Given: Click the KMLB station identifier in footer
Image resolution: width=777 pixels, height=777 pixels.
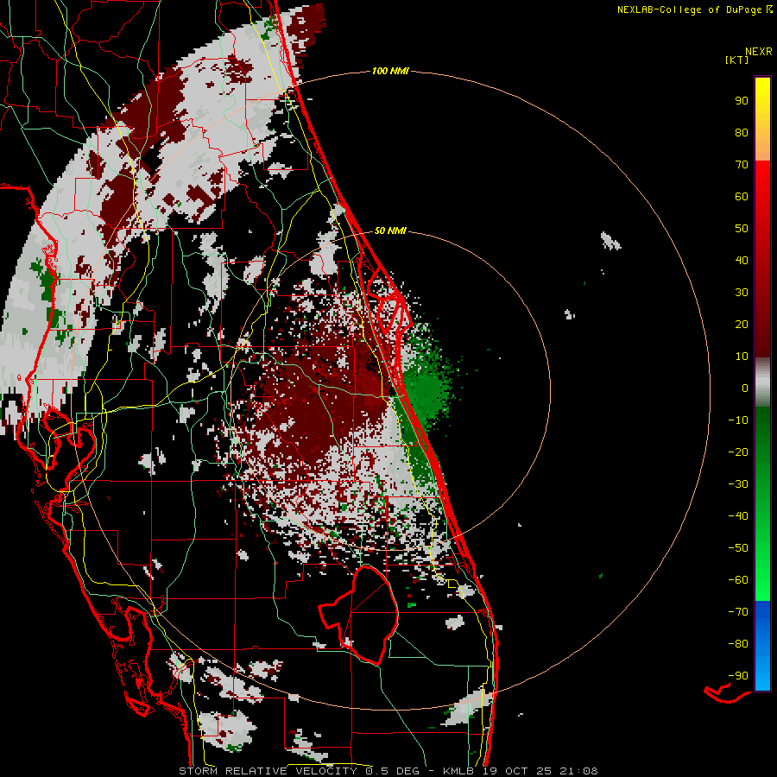Looking at the screenshot, I should pos(458,771).
